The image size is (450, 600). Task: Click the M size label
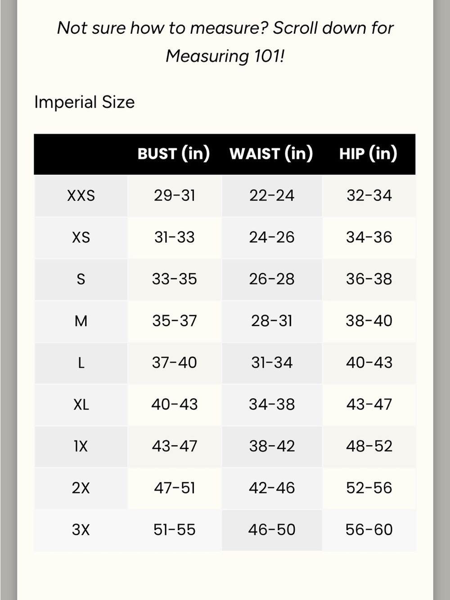[81, 321]
